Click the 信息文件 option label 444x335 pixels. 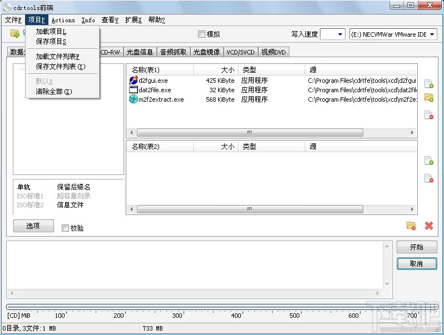pyautogui.click(x=70, y=204)
